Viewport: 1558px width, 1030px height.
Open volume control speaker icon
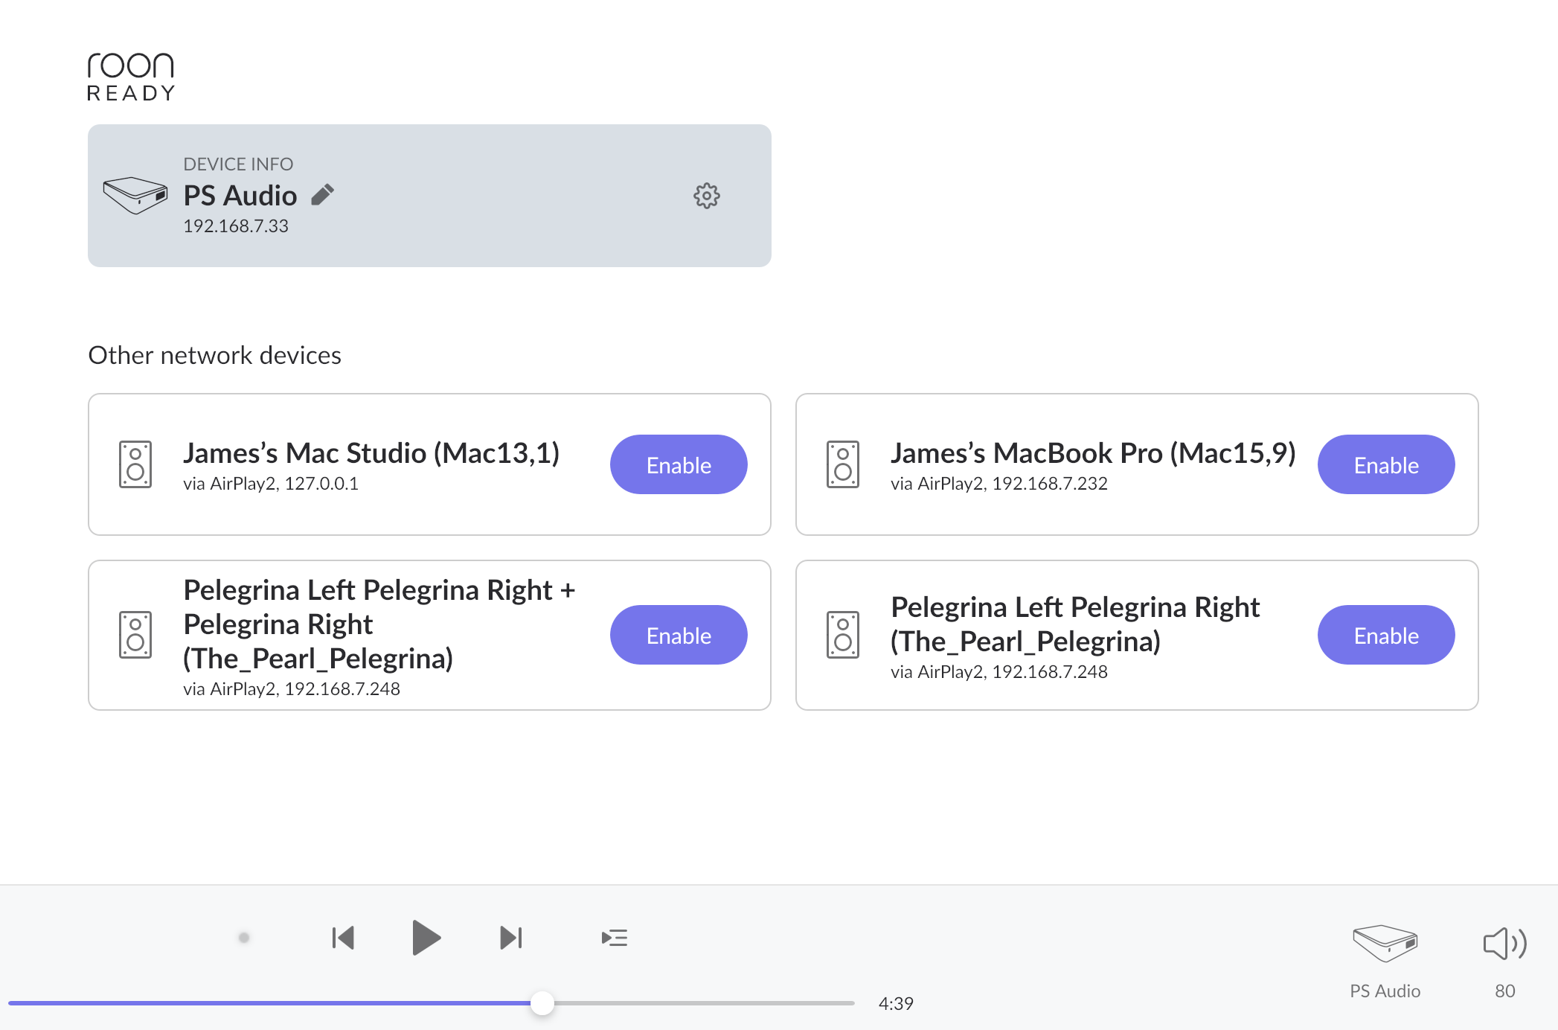[1504, 944]
